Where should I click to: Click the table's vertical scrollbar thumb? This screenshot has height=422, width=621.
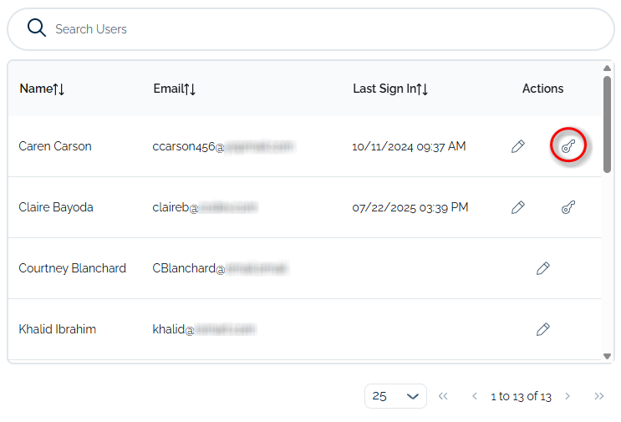click(x=608, y=124)
